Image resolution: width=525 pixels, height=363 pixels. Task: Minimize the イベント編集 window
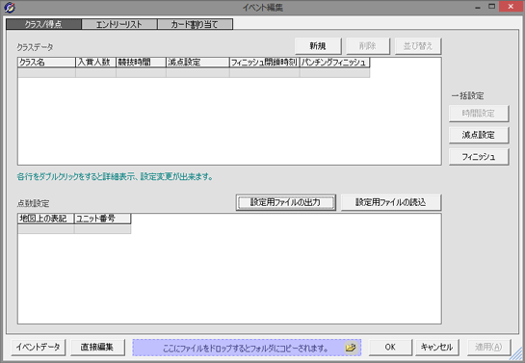click(478, 7)
